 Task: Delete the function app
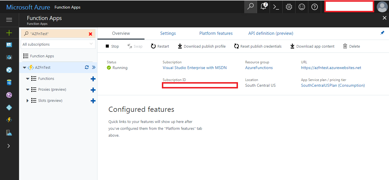351,46
